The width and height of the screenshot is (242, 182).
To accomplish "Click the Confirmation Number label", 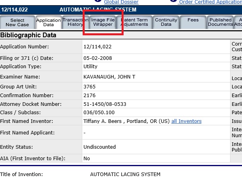I will [x=27, y=96].
